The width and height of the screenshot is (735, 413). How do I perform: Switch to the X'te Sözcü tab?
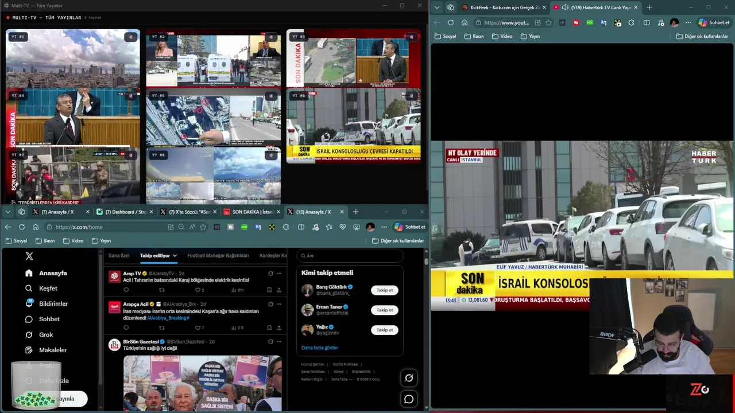[x=187, y=212]
